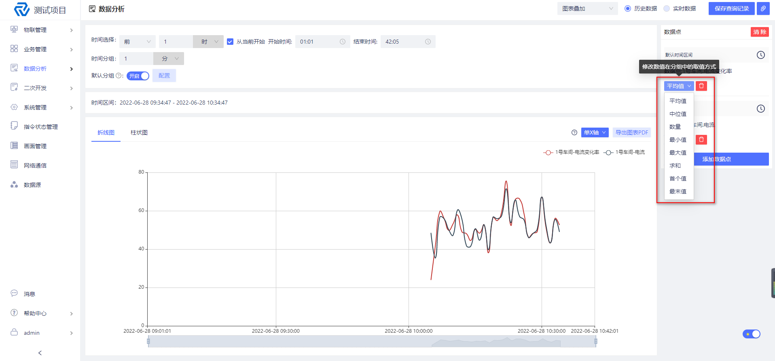Open 分 grouping unit dropdown
The height and width of the screenshot is (361, 775).
pos(169,59)
